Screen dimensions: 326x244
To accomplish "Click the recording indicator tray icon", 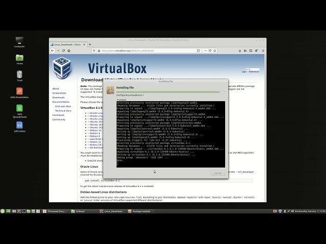I will tap(275, 211).
